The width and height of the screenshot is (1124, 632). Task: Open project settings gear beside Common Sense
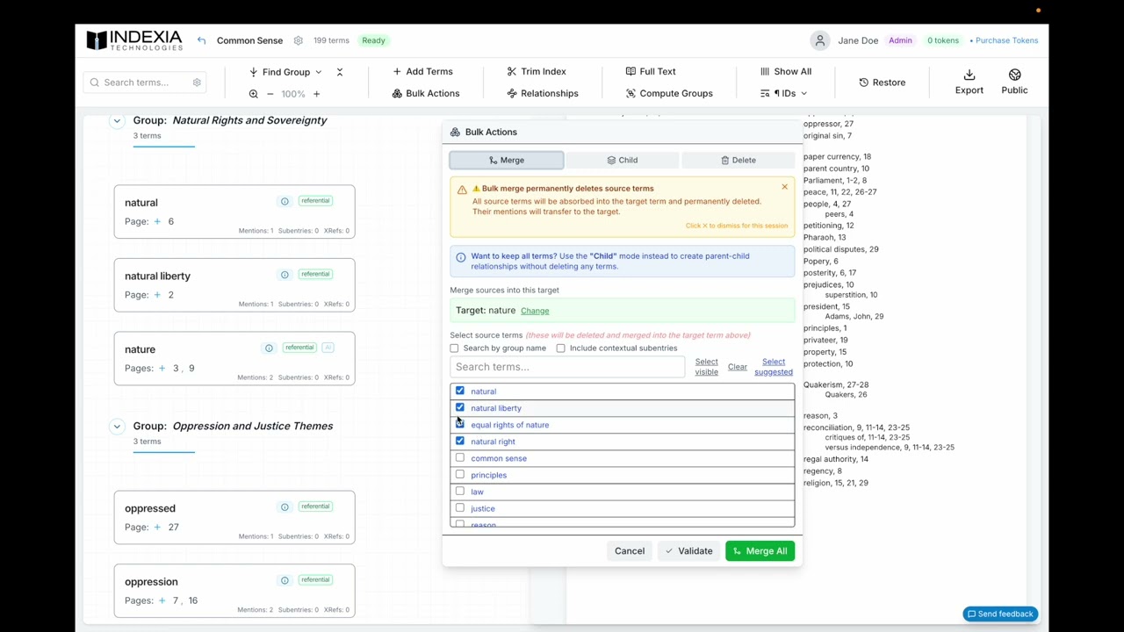pos(299,40)
